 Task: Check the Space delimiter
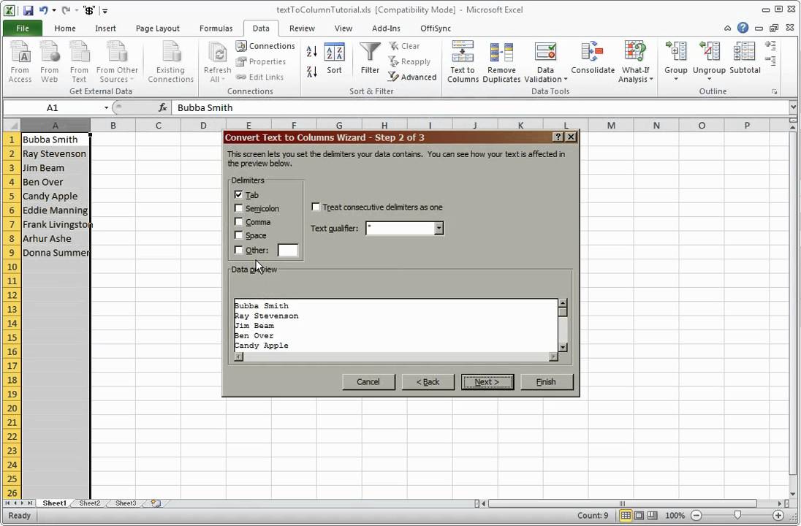238,235
